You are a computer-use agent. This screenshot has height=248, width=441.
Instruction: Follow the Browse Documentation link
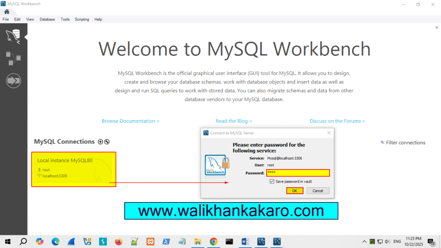click(130, 121)
